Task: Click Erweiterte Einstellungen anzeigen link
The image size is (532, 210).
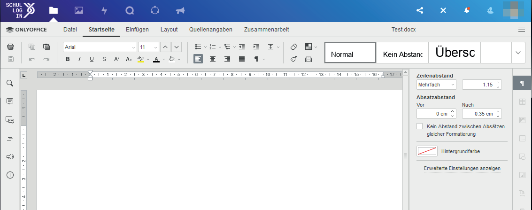Action: 462,168
